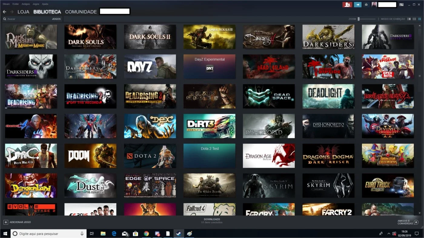Select the Deadlight game tile
Screen dimensions: 424x238
(x=328, y=96)
